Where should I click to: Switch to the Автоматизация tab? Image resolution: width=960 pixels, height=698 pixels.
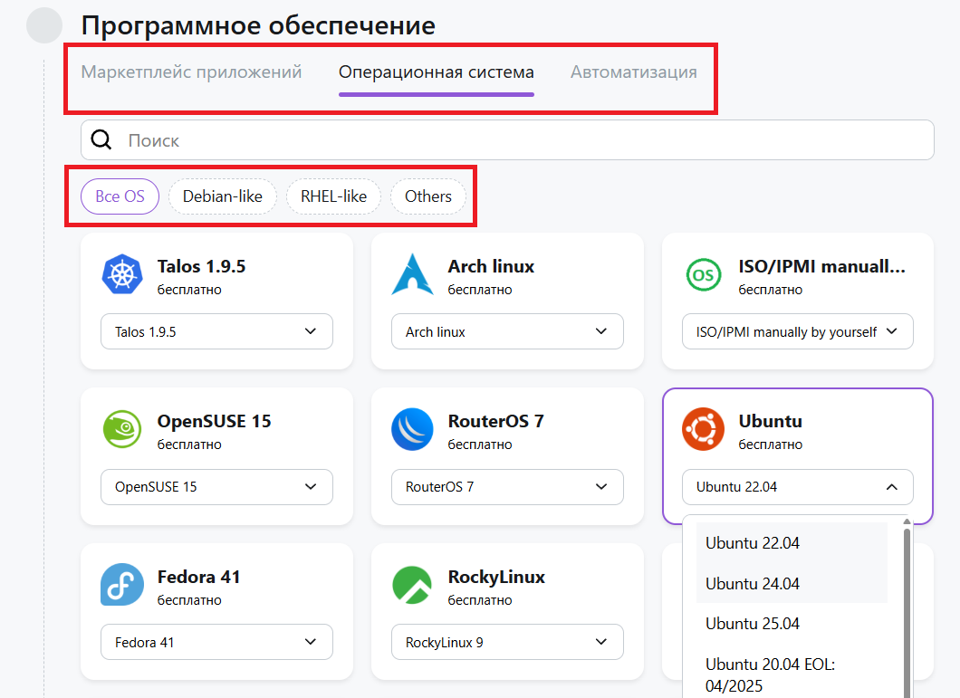pyautogui.click(x=634, y=72)
